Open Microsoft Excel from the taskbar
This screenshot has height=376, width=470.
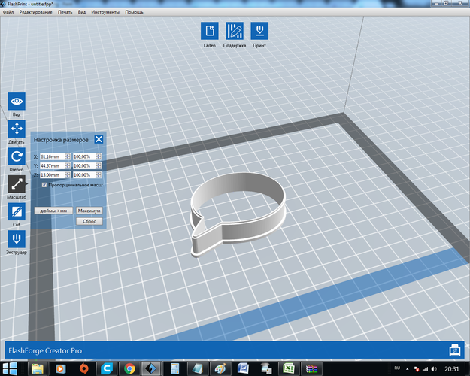pos(288,368)
